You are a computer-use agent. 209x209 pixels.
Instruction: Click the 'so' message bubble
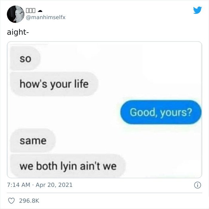(x=25, y=59)
